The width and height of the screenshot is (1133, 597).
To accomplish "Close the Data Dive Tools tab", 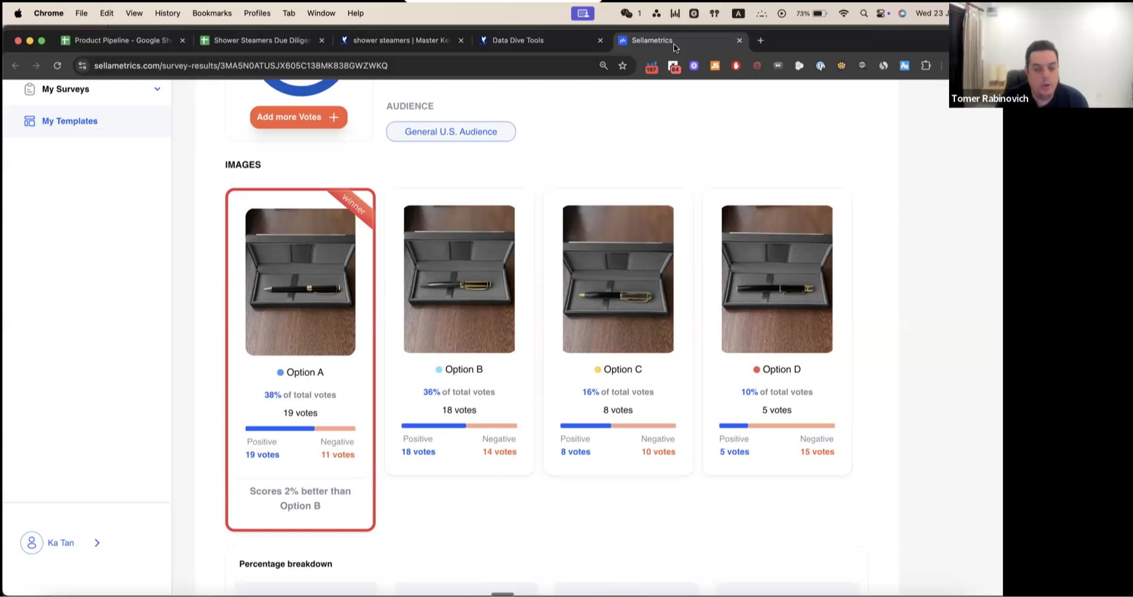I will tap(600, 40).
